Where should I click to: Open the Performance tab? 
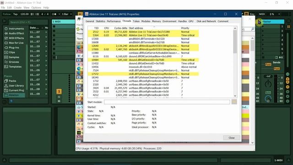(114, 22)
